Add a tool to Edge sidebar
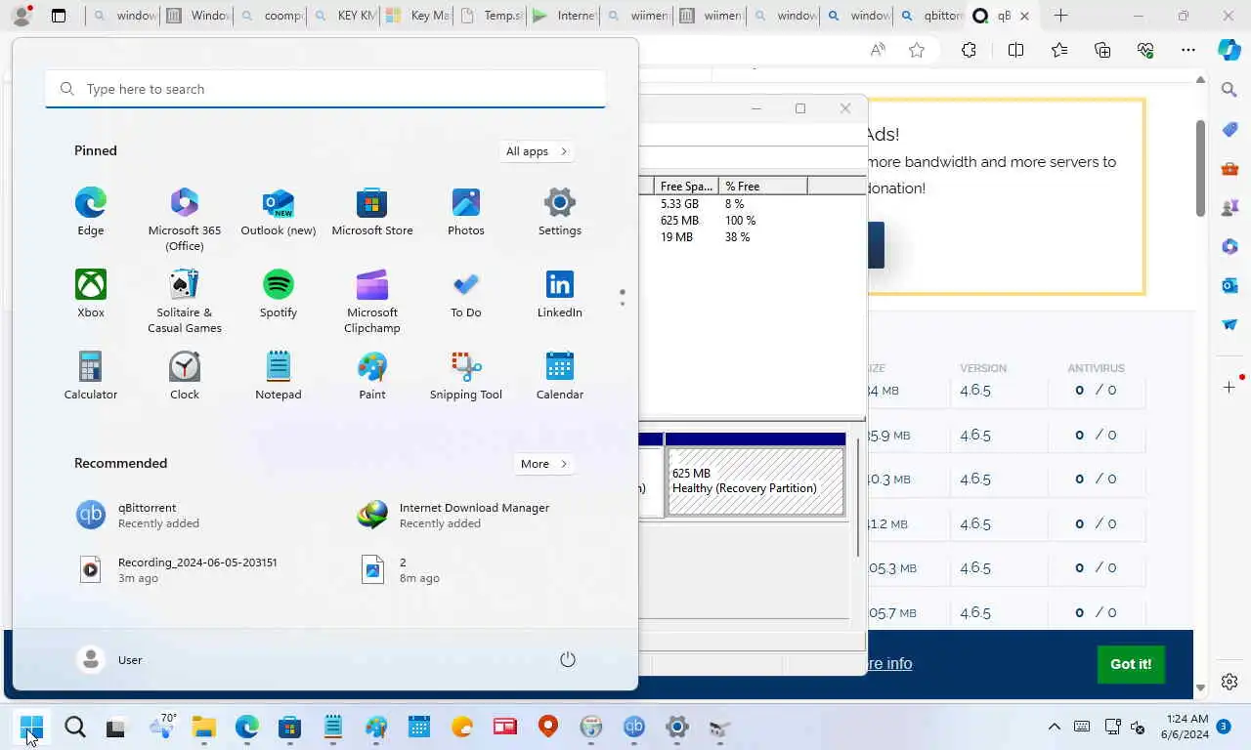Viewport: 1251px width, 750px height. pyautogui.click(x=1229, y=388)
